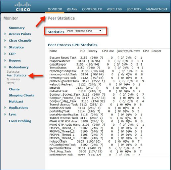The image size is (171, 170).
Task: Click the 'IPv6_Msg_Task' process row
Action: click(95, 151)
